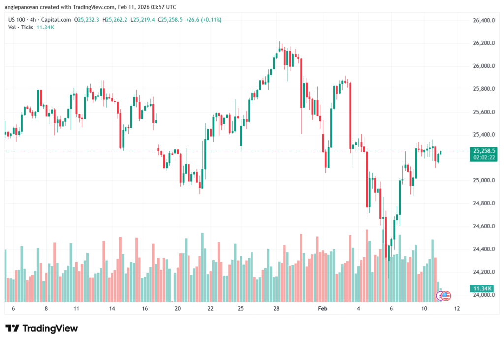Viewport: 504px width, 342px height.
Task: Click the 26,400.0 price scale label
Action: tap(483, 21)
